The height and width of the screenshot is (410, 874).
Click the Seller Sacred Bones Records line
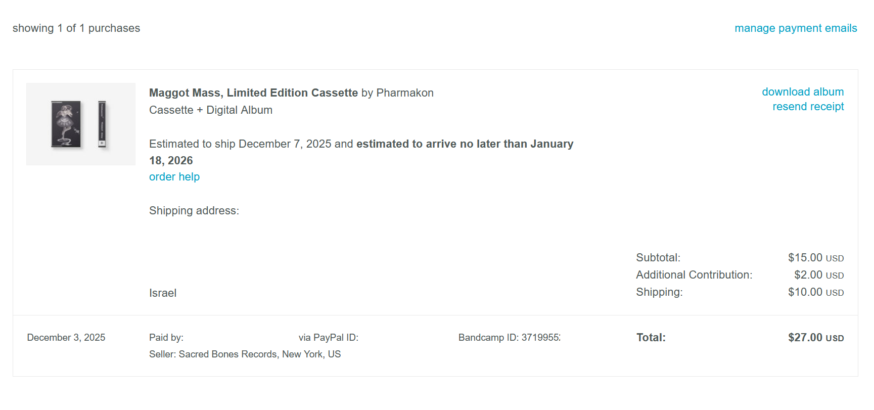[245, 354]
